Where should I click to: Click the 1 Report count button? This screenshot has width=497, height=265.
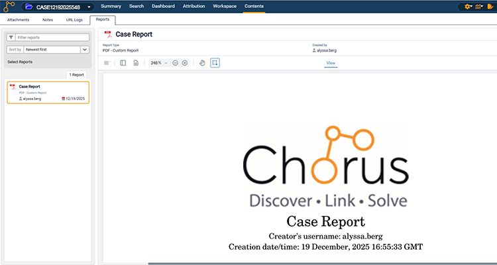pyautogui.click(x=77, y=75)
